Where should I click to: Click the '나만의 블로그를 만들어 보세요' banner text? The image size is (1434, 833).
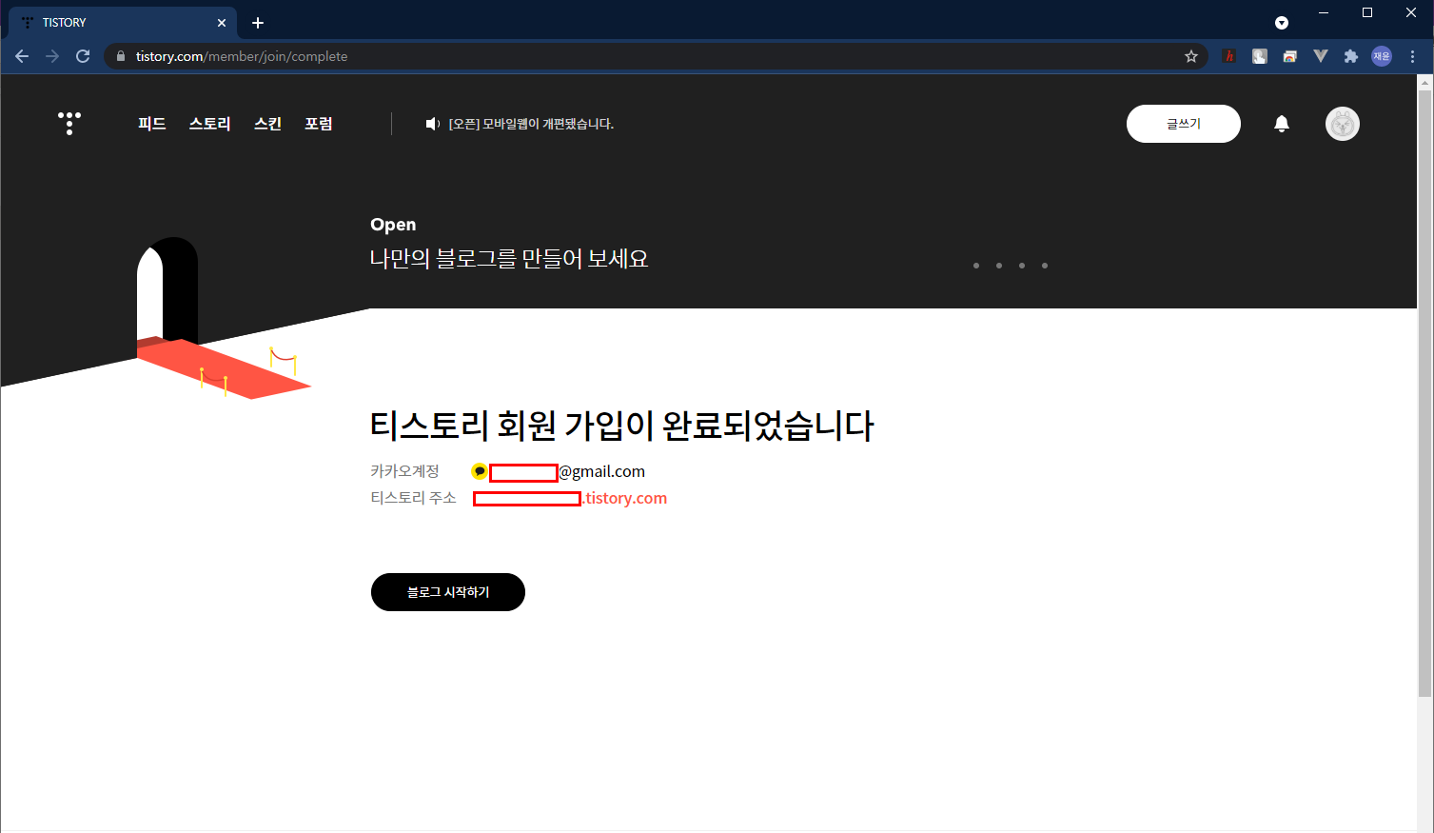pos(509,259)
